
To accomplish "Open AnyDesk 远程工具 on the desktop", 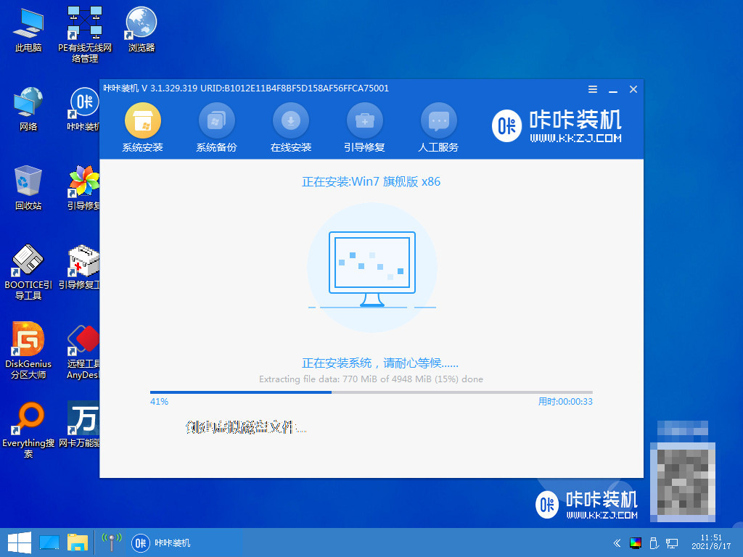I will 83,348.
